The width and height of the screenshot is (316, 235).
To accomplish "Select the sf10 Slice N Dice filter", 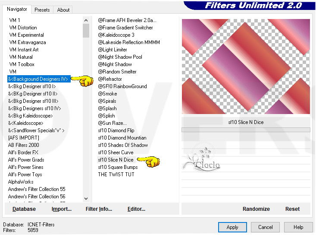I will (x=116, y=160).
